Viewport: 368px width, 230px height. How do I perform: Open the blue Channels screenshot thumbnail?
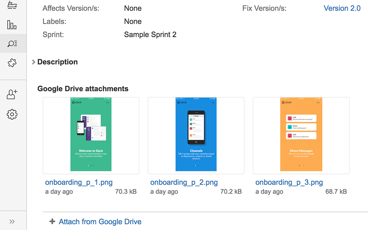point(196,136)
